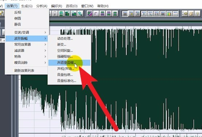Open the 分析(A) menu

(42, 6)
